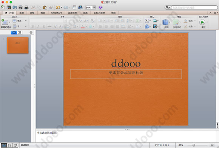Open the 审阅 tab
This screenshot has width=219, height=148.
113,13
